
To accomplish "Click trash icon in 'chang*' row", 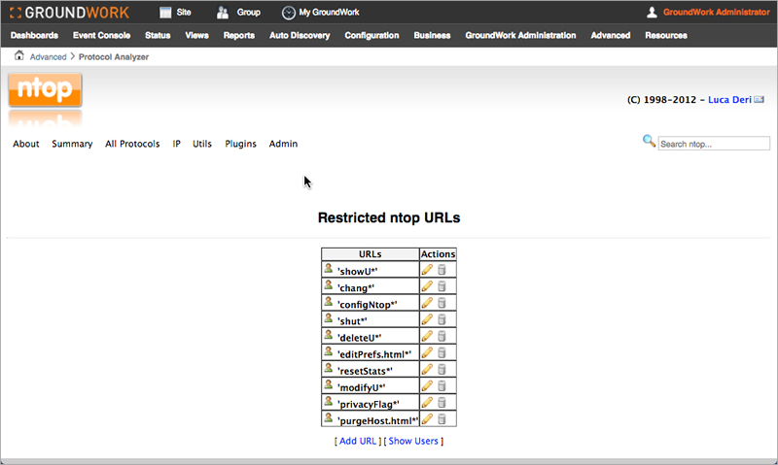I will point(442,286).
